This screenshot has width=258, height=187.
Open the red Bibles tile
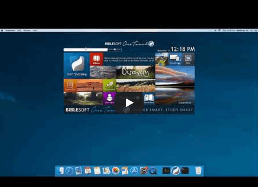coord(96,59)
